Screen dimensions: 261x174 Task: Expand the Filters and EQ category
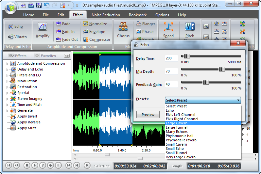click(7, 75)
